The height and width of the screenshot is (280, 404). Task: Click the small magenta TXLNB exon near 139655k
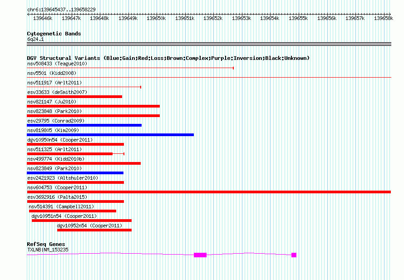pos(294,255)
